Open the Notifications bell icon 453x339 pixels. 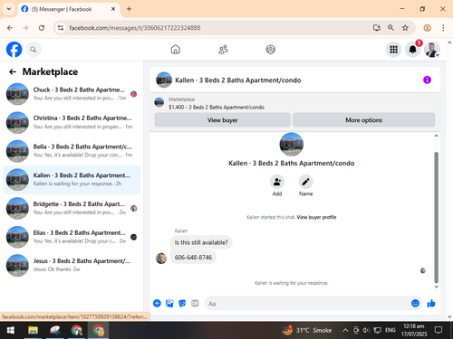tap(412, 50)
